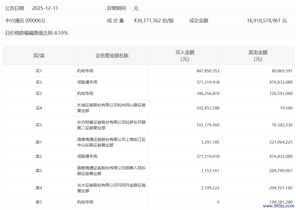Open 东方财富证券 拉萨东环路 branch entry
Image resolution: width=296 pixels, height=210 pixels.
point(111,125)
